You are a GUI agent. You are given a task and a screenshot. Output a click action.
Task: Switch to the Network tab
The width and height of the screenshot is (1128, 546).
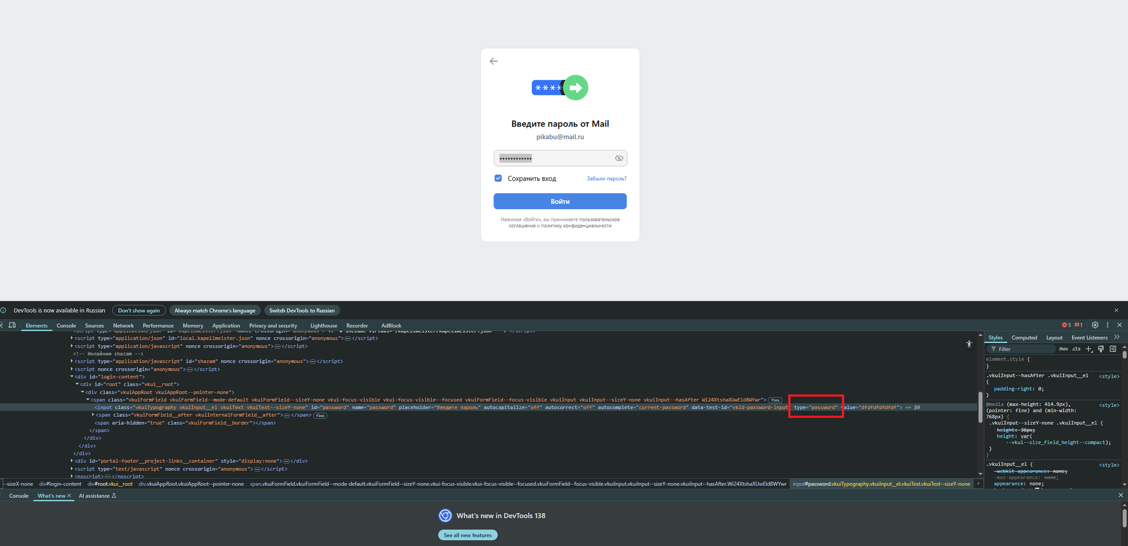(123, 326)
